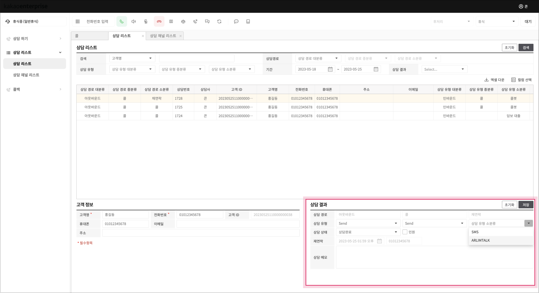This screenshot has height=293, width=539.
Task: Toggle the 민원 checkbox
Action: point(405,232)
